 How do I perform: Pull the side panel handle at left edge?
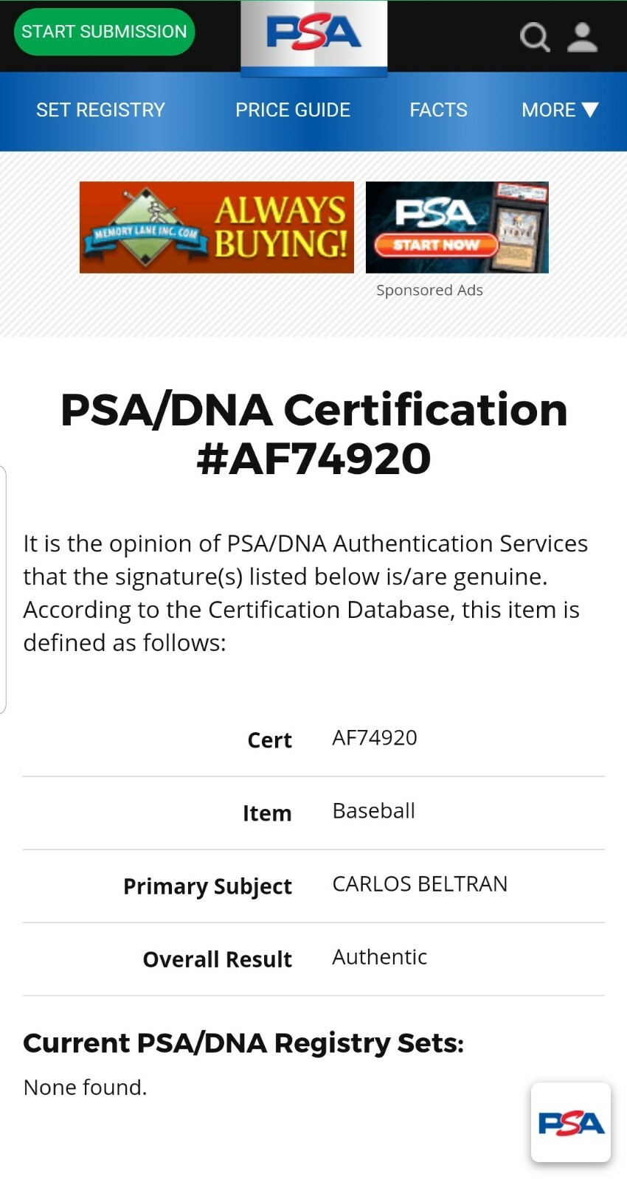tap(3, 590)
